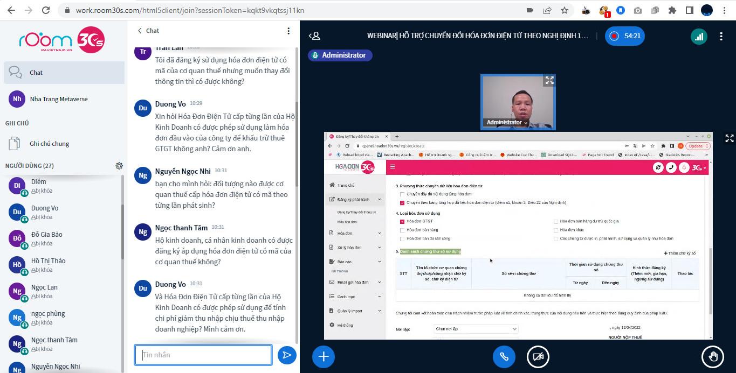The image size is (736, 373).
Task: Open the chat options three-dot menu
Action: 288,31
